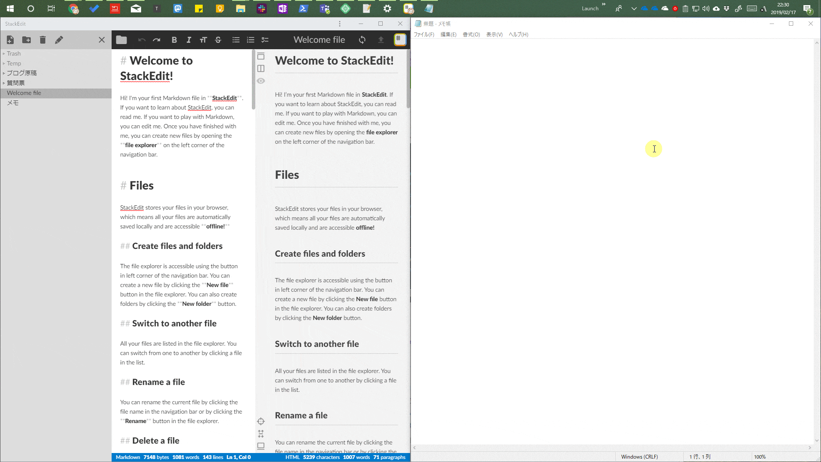The height and width of the screenshot is (462, 821).
Task: Click the synchronize icon in navigation bar
Action: click(x=362, y=40)
